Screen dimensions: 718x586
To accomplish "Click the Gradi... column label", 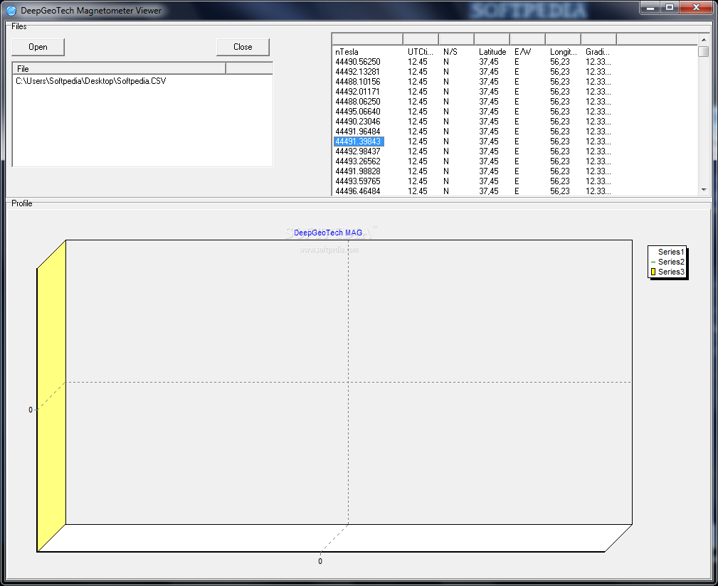I will tap(598, 52).
